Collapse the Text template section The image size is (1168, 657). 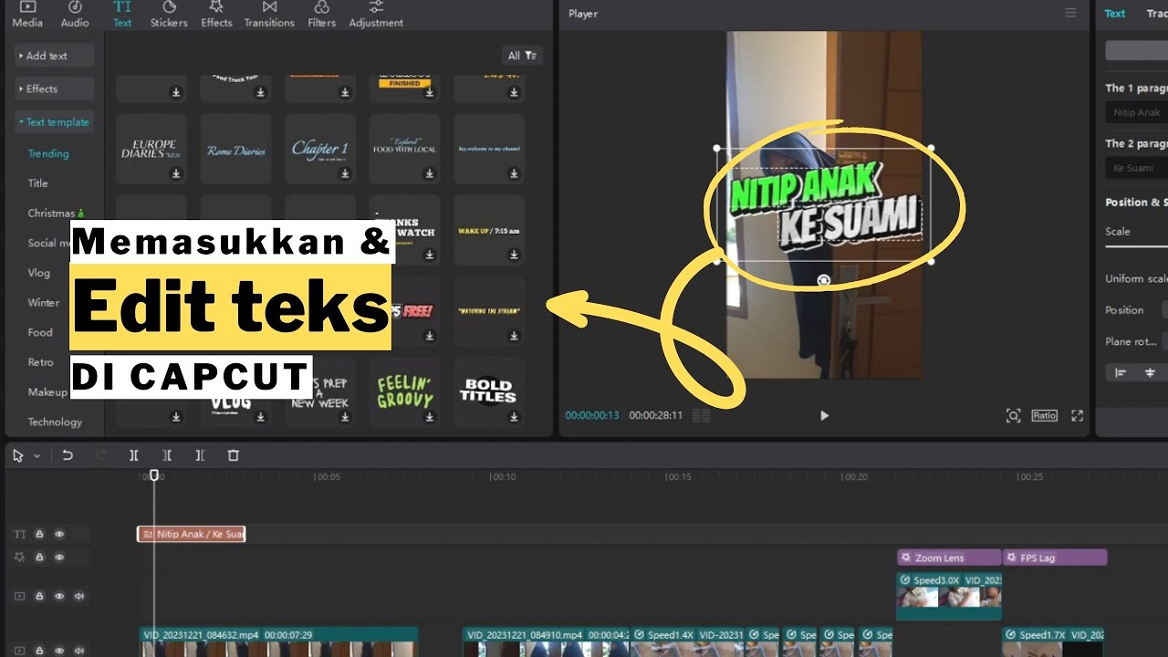pos(55,121)
